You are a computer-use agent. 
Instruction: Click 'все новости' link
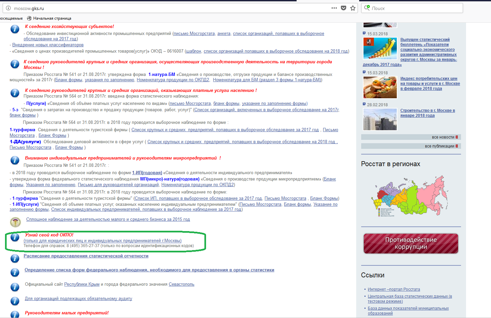tap(443, 137)
